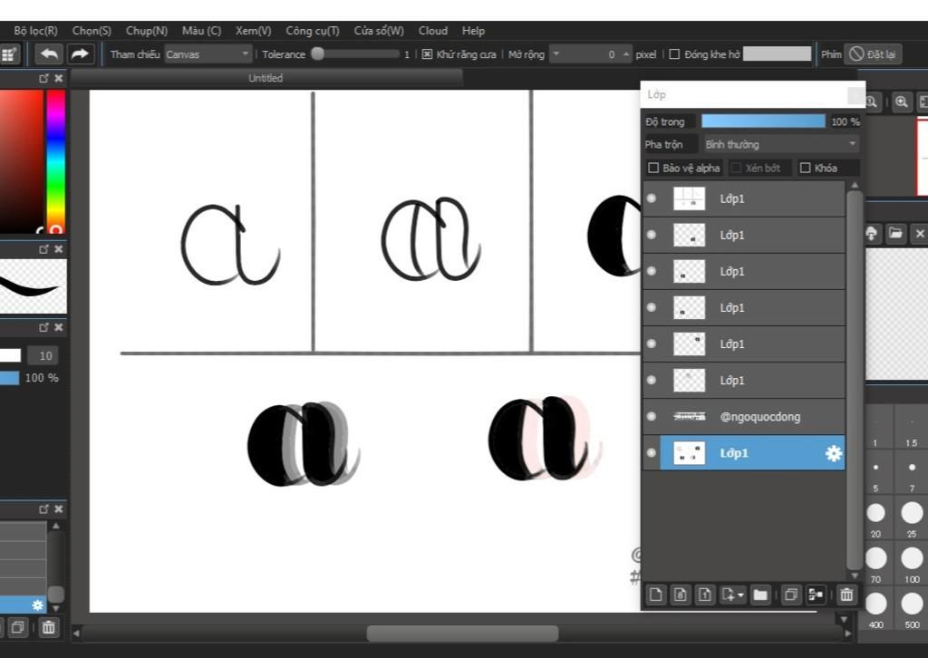Undock the brush preview panel
928x658 pixels.
coord(43,249)
